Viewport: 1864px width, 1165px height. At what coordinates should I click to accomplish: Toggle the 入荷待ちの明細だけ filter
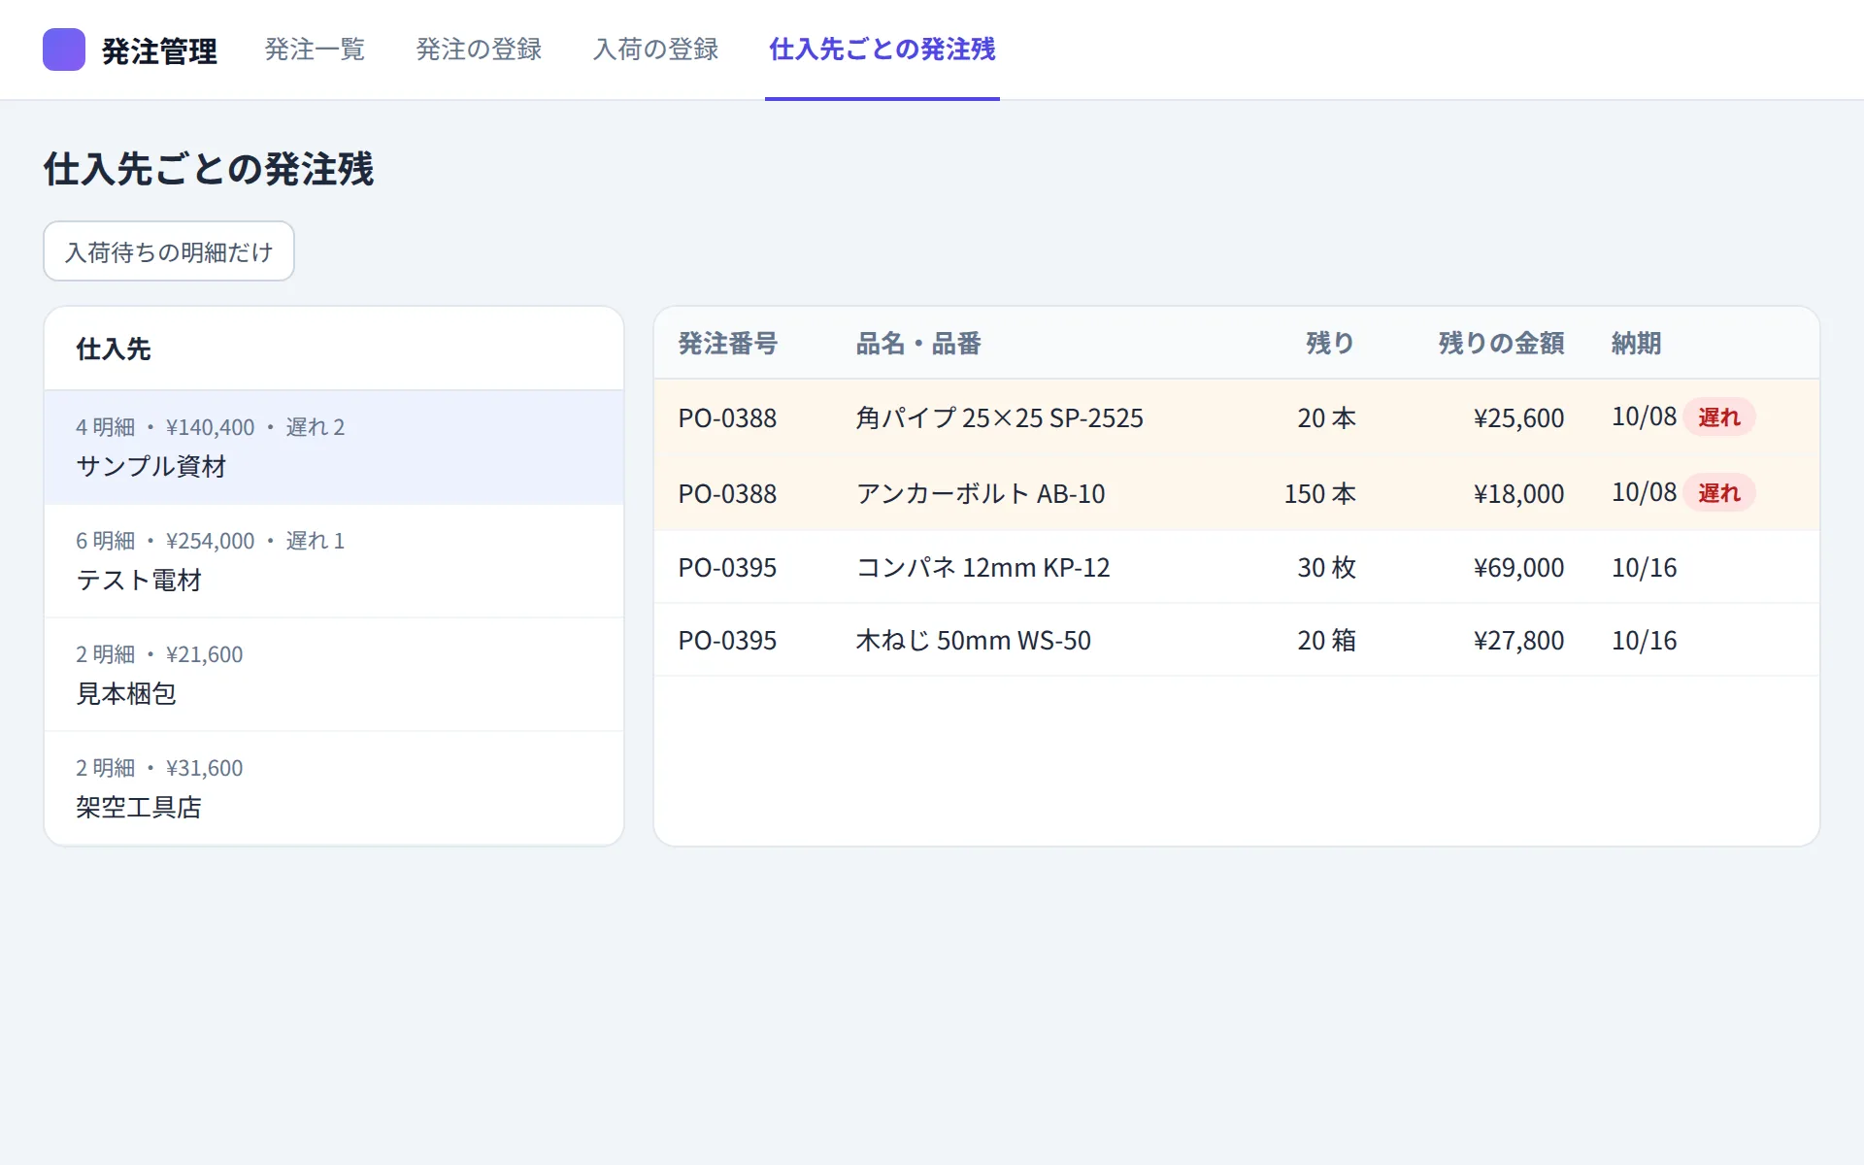pos(169,251)
